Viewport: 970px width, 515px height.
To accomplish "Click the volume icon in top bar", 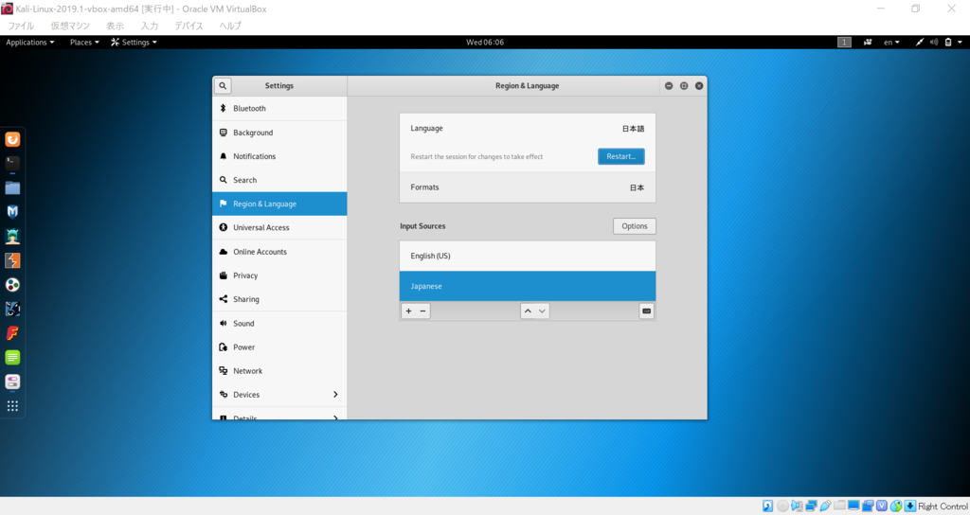I will coord(933,42).
